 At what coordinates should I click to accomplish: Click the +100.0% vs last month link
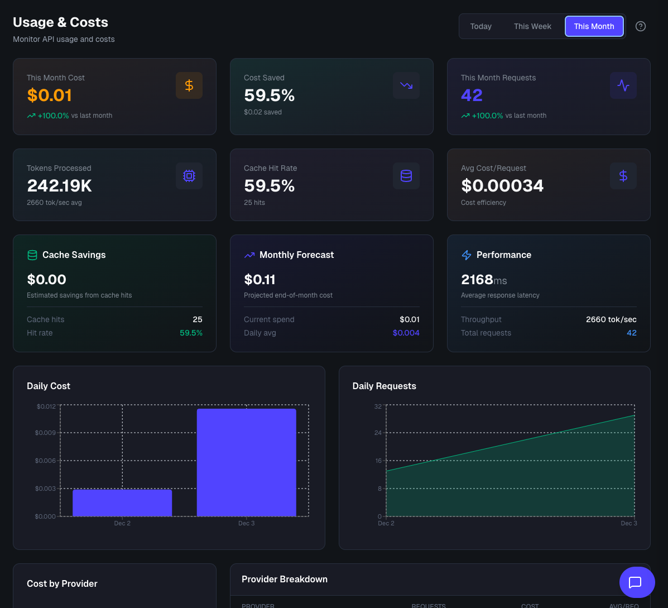coord(69,116)
